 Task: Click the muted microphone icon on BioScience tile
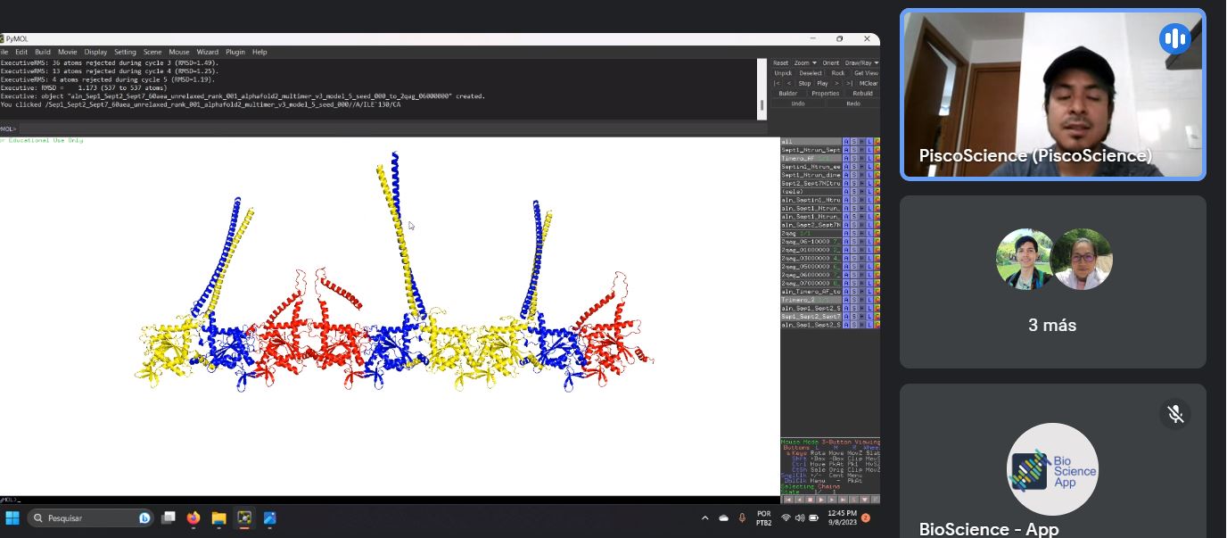[x=1175, y=414]
